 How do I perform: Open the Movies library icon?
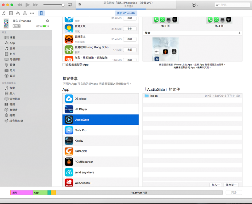pos(11,13)
